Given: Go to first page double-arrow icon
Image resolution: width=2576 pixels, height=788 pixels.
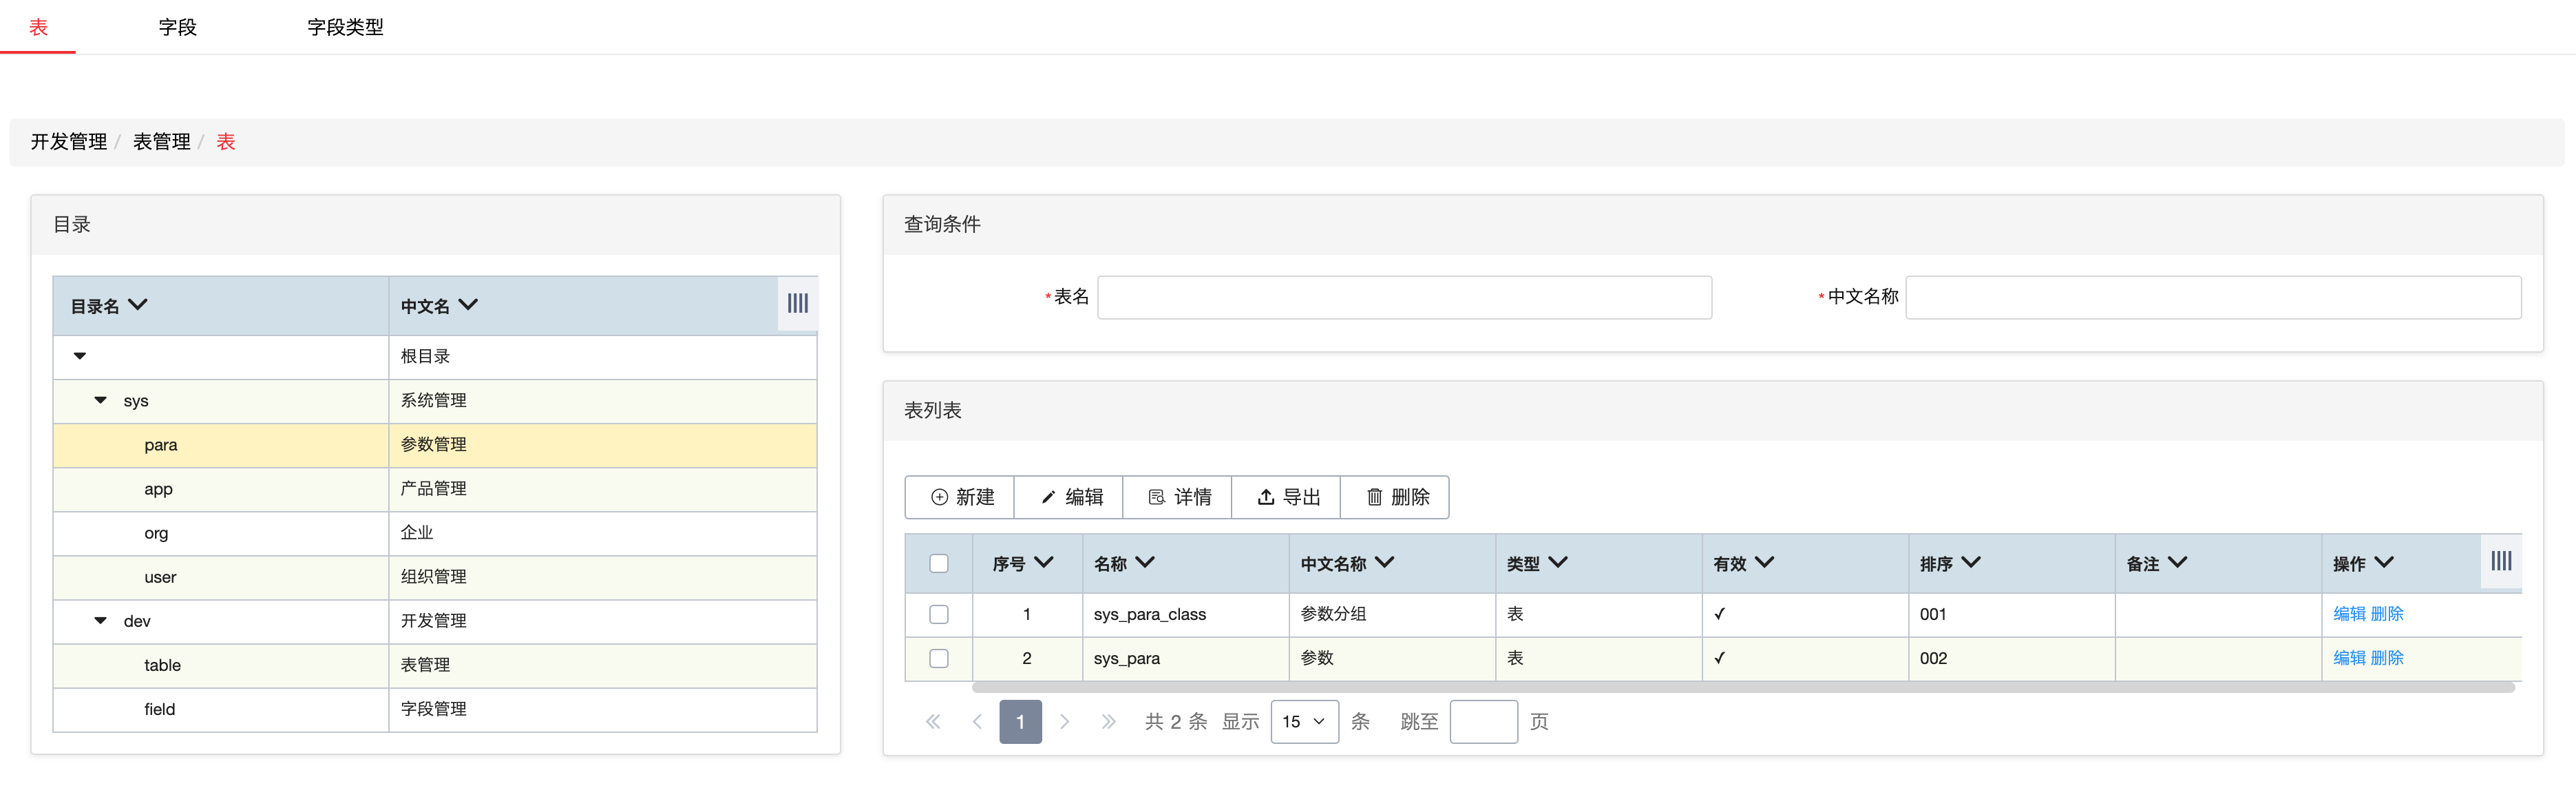Looking at the screenshot, I should pos(933,721).
